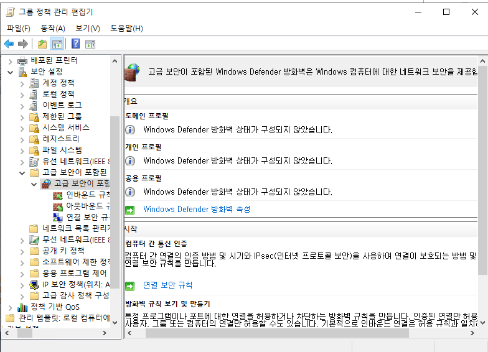Click info icon under 공용 프로필

coord(130,192)
